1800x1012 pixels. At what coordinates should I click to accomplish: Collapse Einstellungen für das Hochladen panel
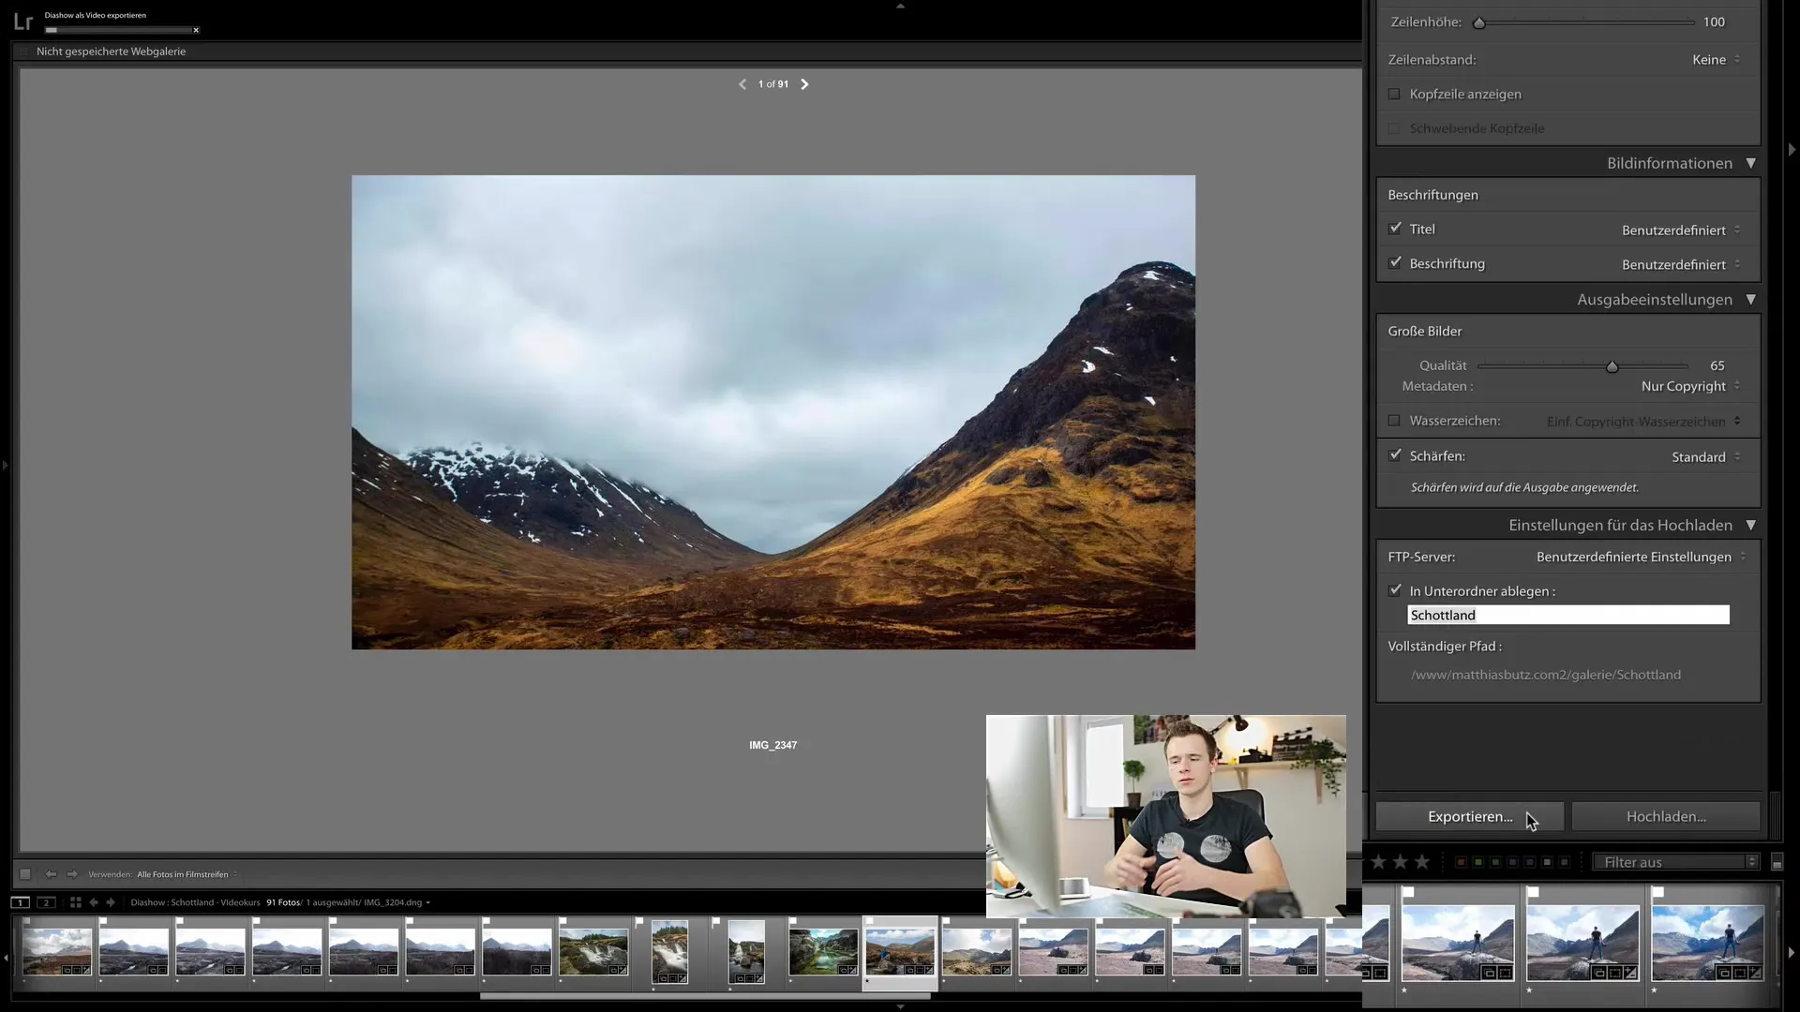pos(1749,526)
